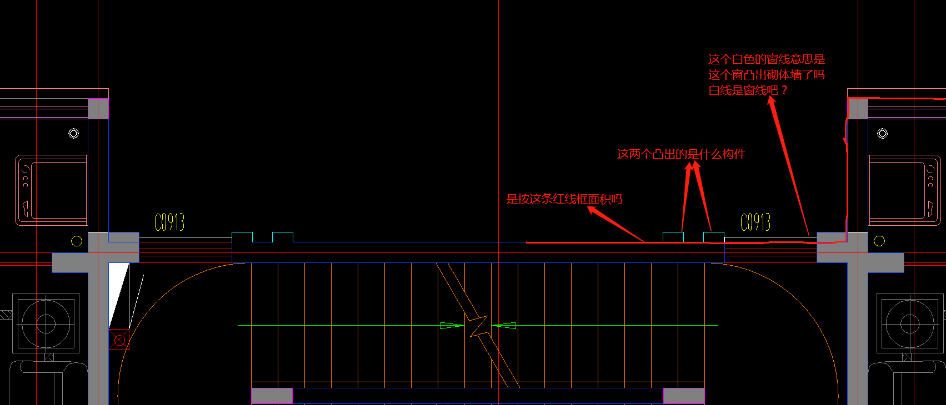The width and height of the screenshot is (946, 405).
Task: Select the gray stair post at bottom left
Action: (x=272, y=396)
